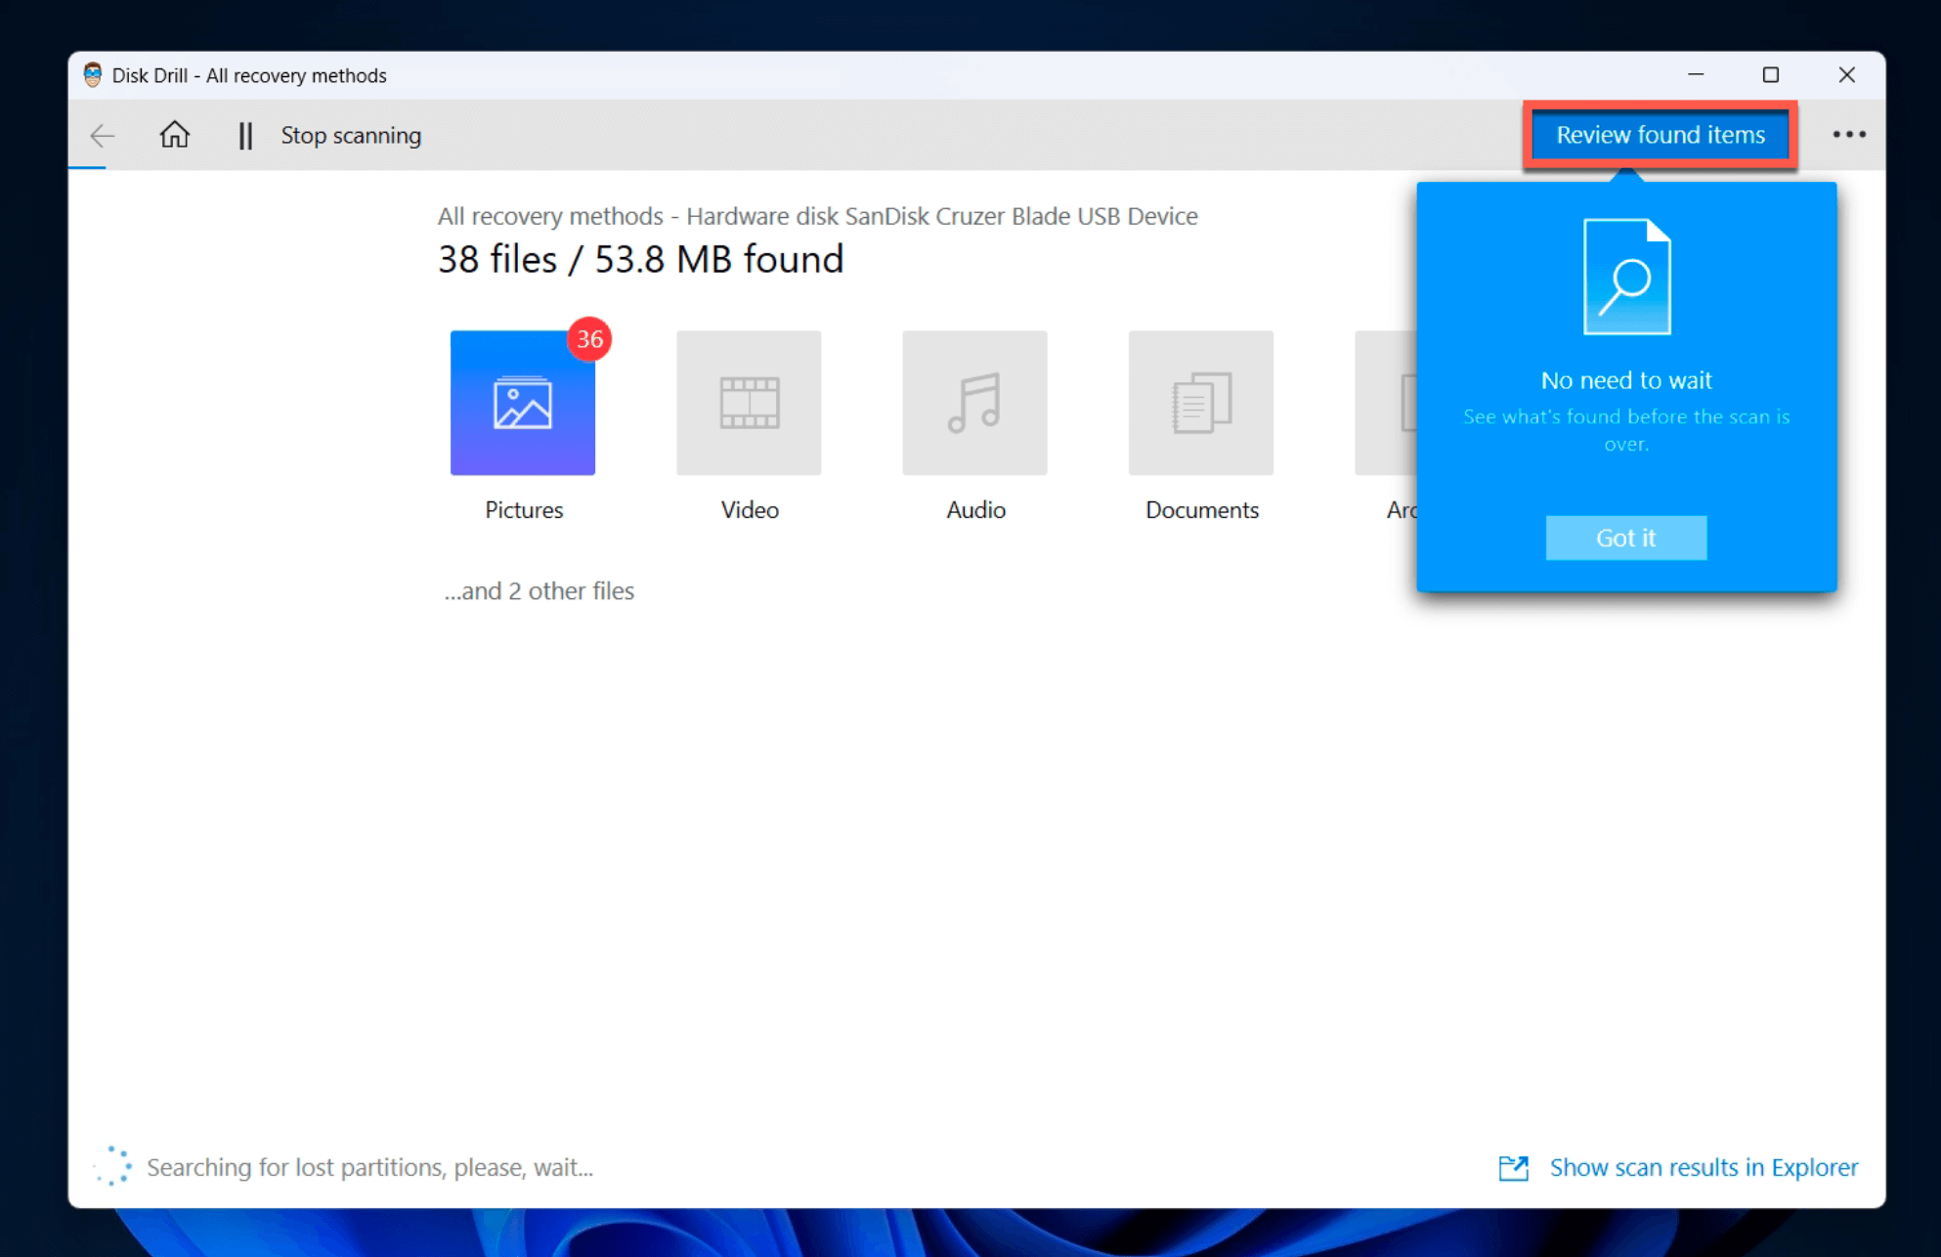Screen dimensions: 1941x1257
Task: Click the scanning spinner indicator
Action: [x=113, y=1166]
